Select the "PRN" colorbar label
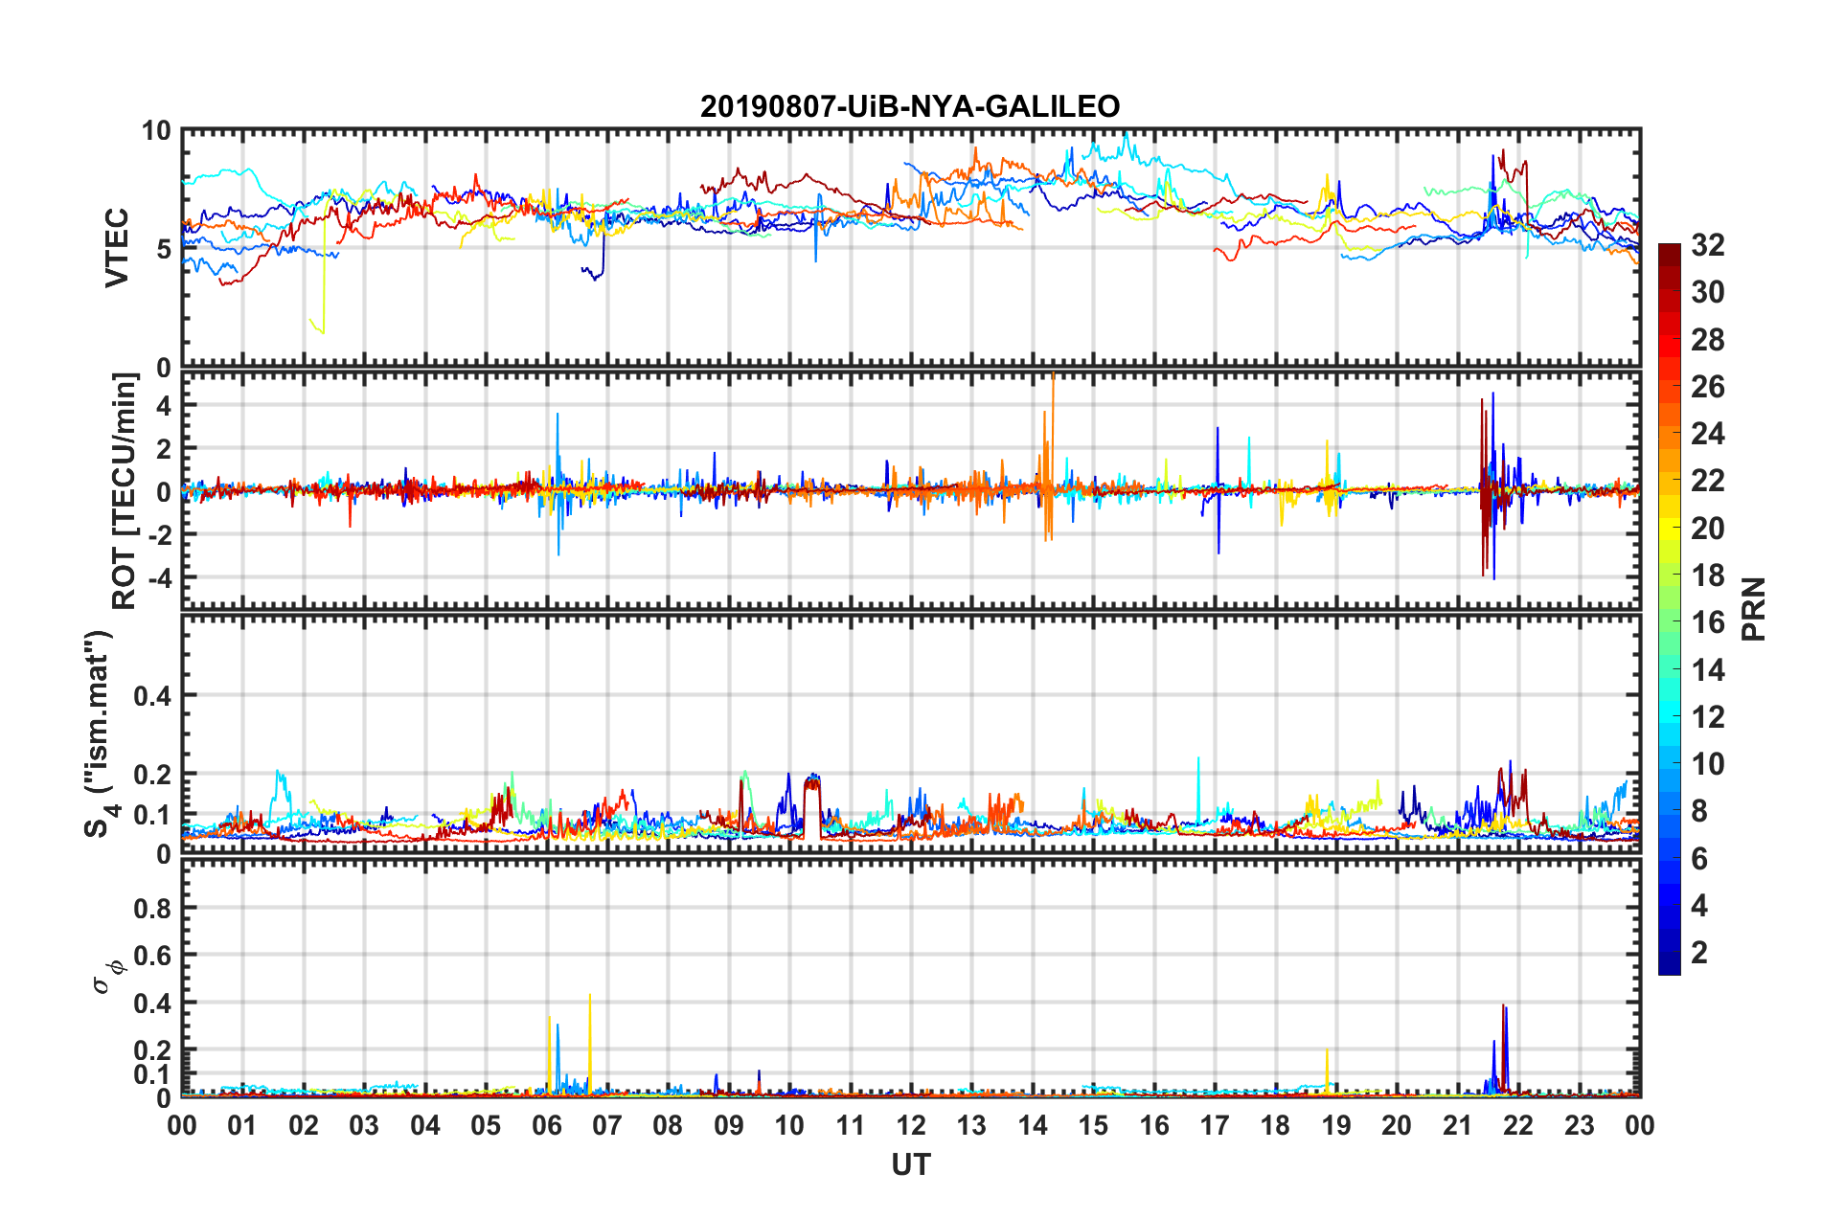 tap(1754, 609)
